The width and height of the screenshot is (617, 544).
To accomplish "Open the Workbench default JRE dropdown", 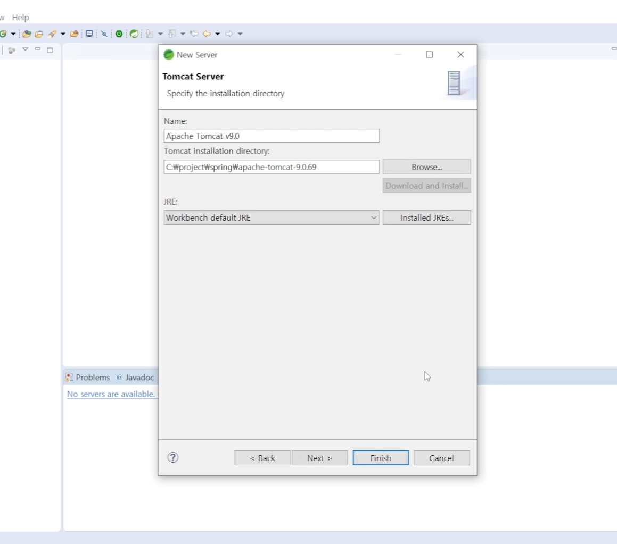I will click(272, 217).
